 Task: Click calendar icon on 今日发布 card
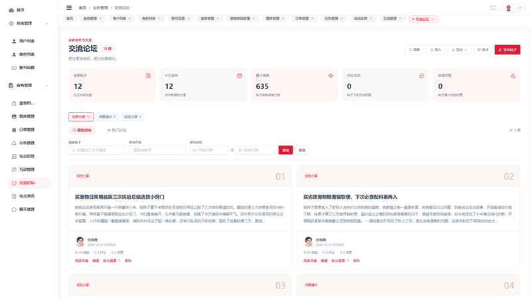(x=240, y=76)
